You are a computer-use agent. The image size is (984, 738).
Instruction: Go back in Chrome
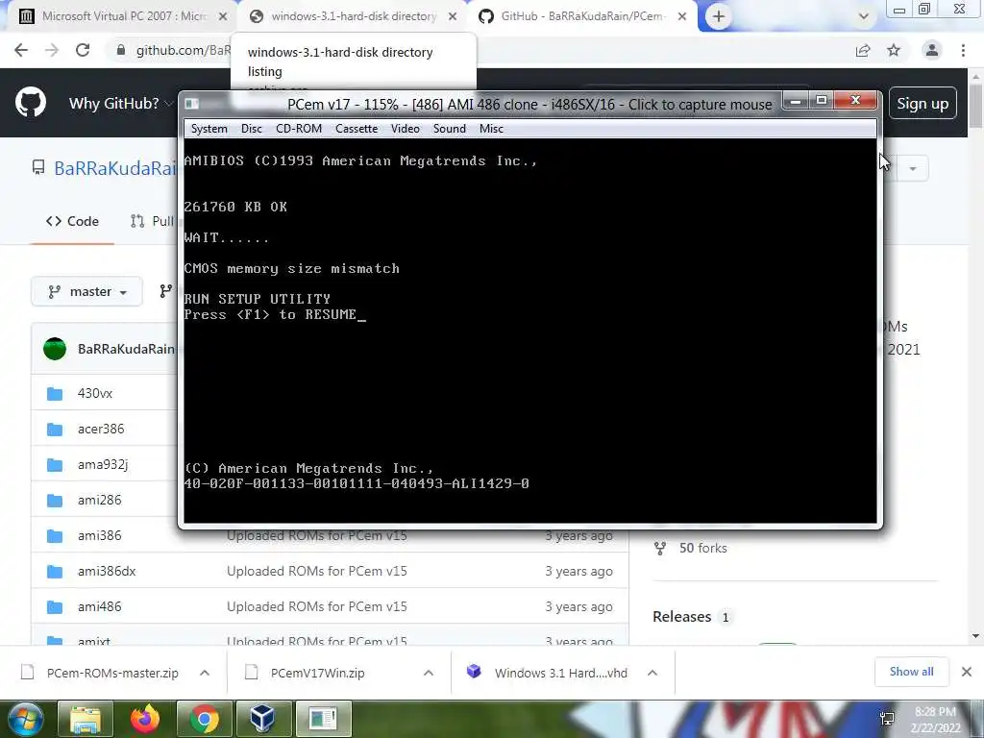(x=21, y=50)
